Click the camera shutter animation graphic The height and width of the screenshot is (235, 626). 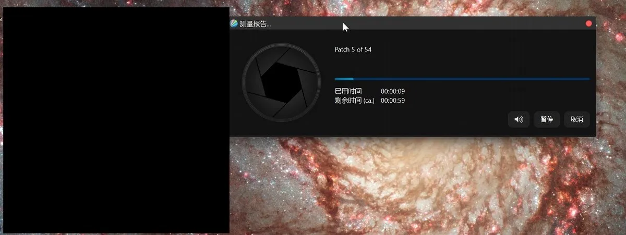point(281,82)
